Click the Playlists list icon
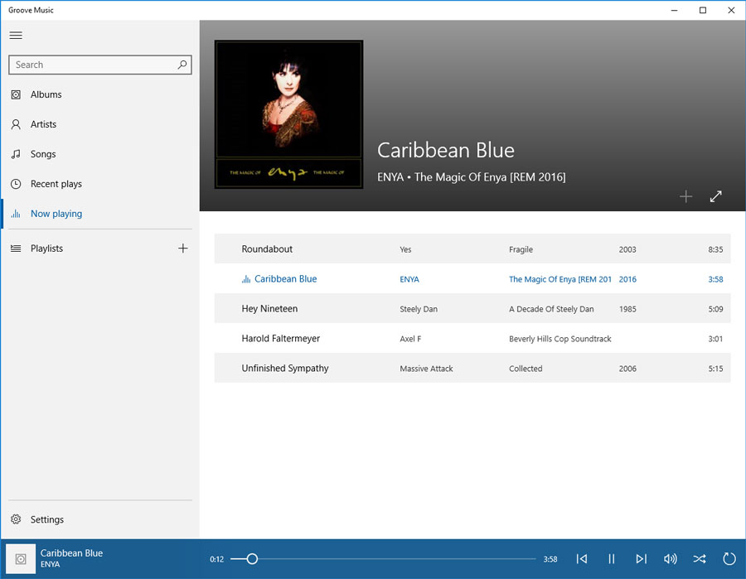Image resolution: width=746 pixels, height=579 pixels. 16,248
